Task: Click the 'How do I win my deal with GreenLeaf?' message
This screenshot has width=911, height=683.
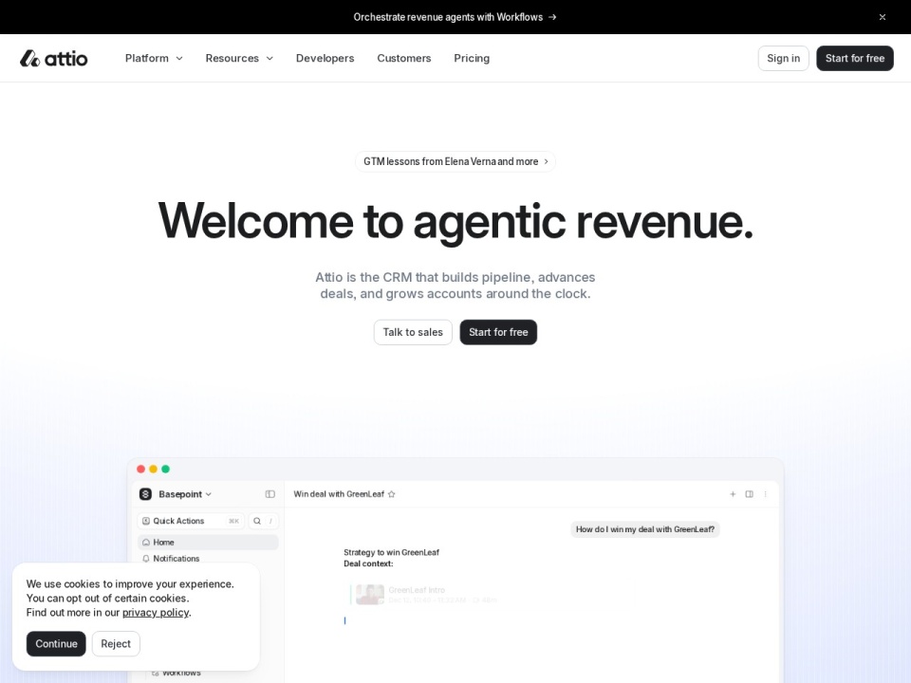Action: tap(645, 529)
